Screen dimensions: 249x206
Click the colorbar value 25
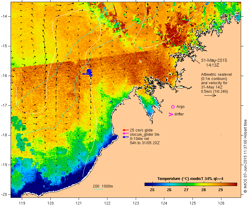click(152, 190)
